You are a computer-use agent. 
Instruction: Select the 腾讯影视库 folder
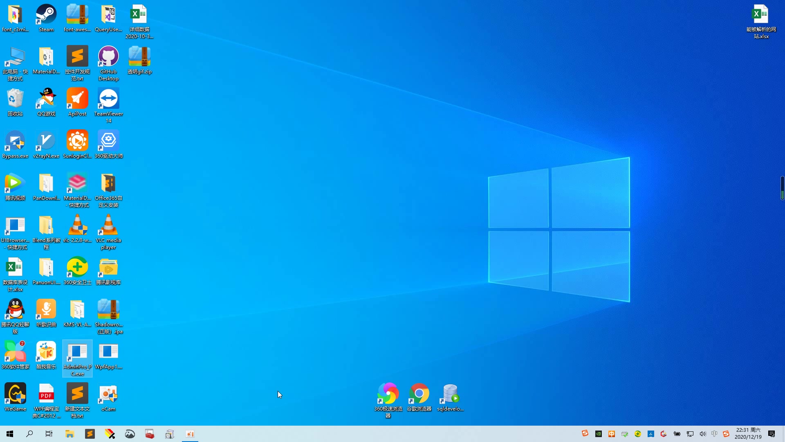coord(108,271)
